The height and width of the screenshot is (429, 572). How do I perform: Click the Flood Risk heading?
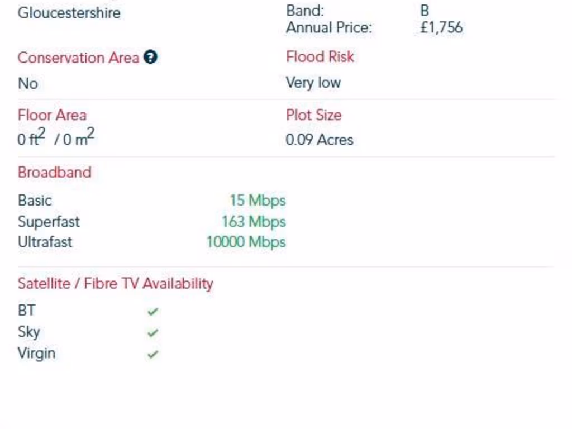pyautogui.click(x=320, y=56)
